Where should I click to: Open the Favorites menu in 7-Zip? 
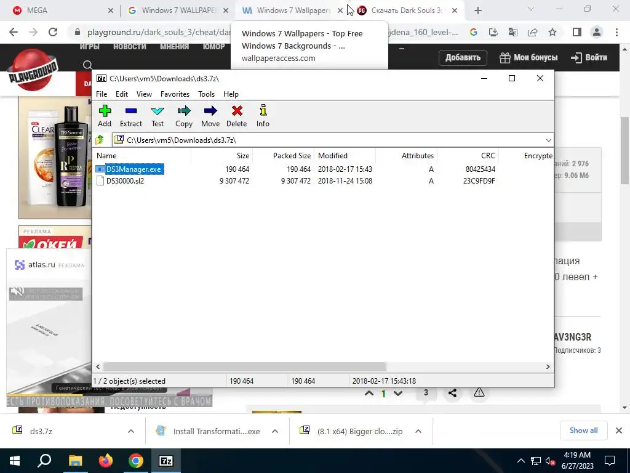click(x=175, y=94)
